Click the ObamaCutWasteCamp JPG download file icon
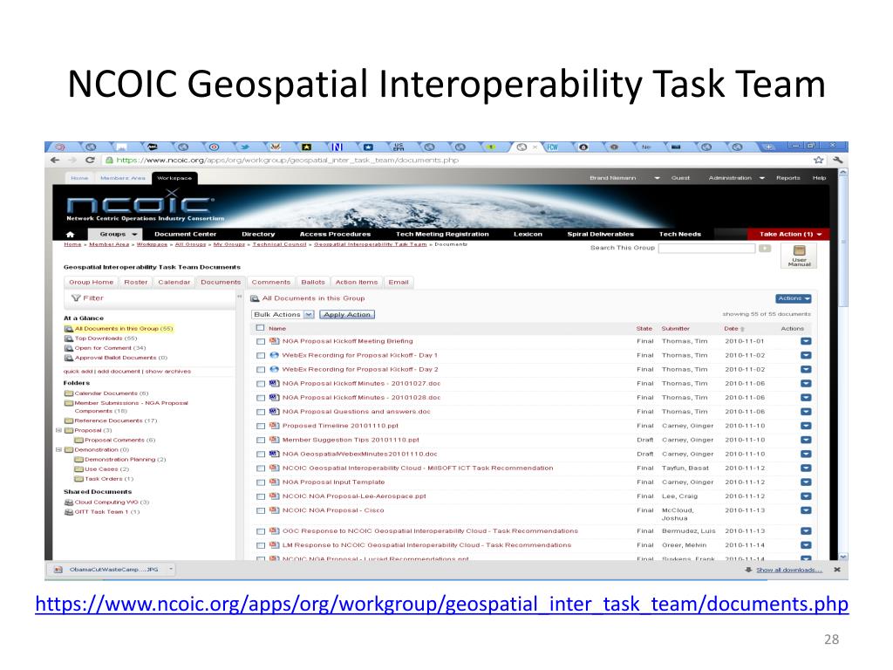 (x=58, y=570)
